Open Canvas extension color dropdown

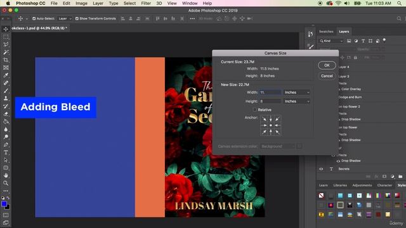tap(278, 146)
